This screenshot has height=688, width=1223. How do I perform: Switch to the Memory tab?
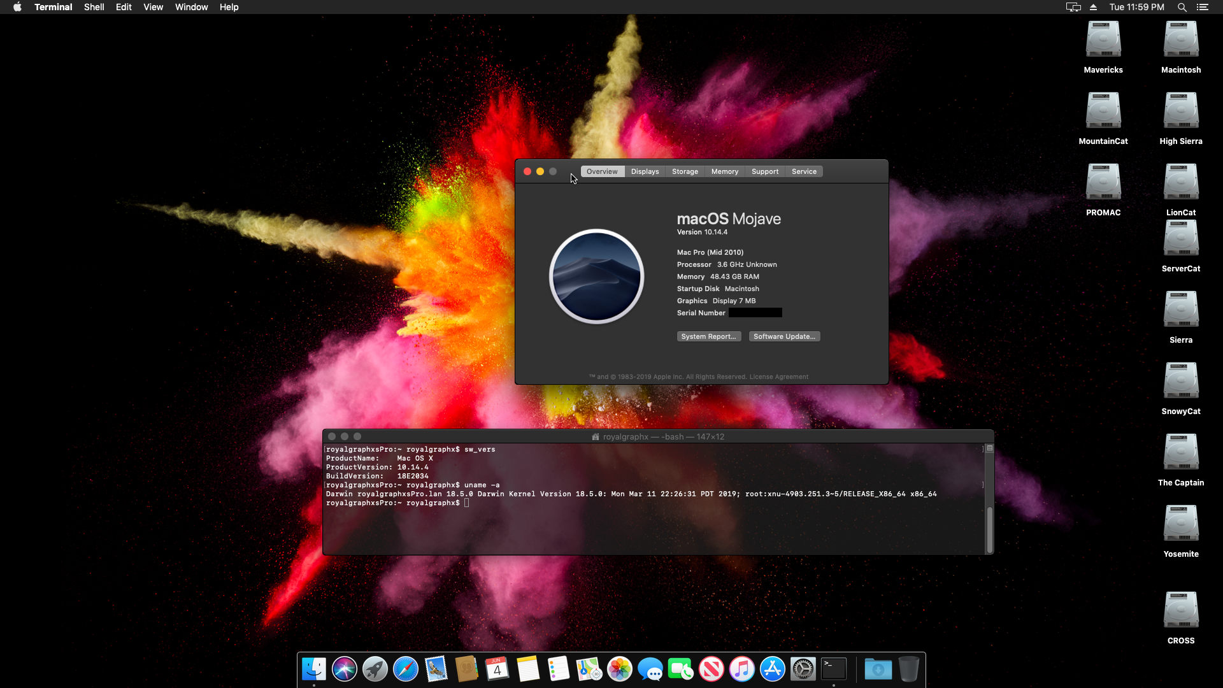pyautogui.click(x=725, y=171)
